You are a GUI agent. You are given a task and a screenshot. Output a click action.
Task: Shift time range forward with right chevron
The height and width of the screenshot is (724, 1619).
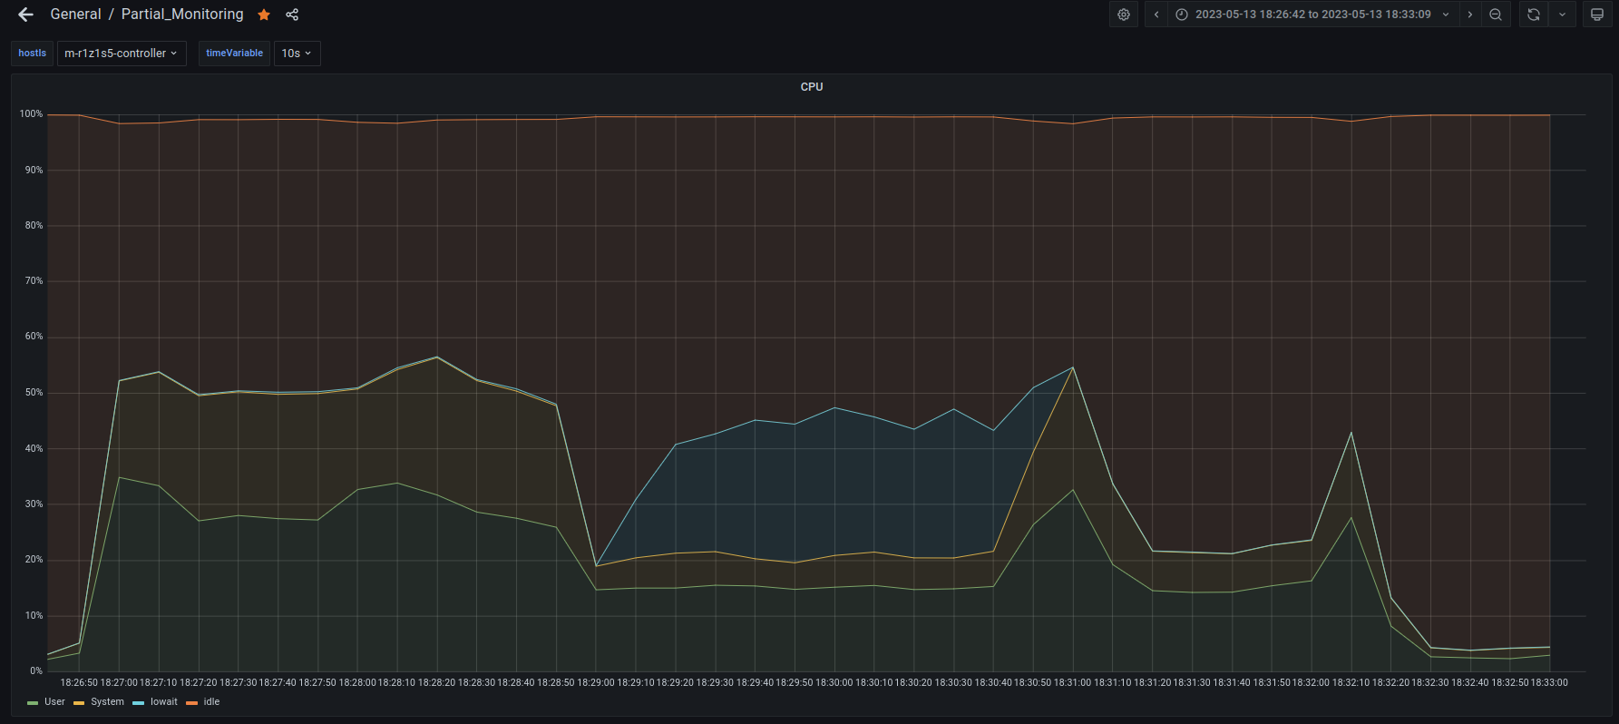[1470, 15]
